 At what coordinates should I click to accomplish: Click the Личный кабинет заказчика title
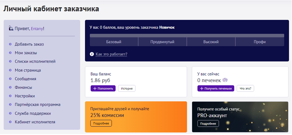(x=51, y=9)
